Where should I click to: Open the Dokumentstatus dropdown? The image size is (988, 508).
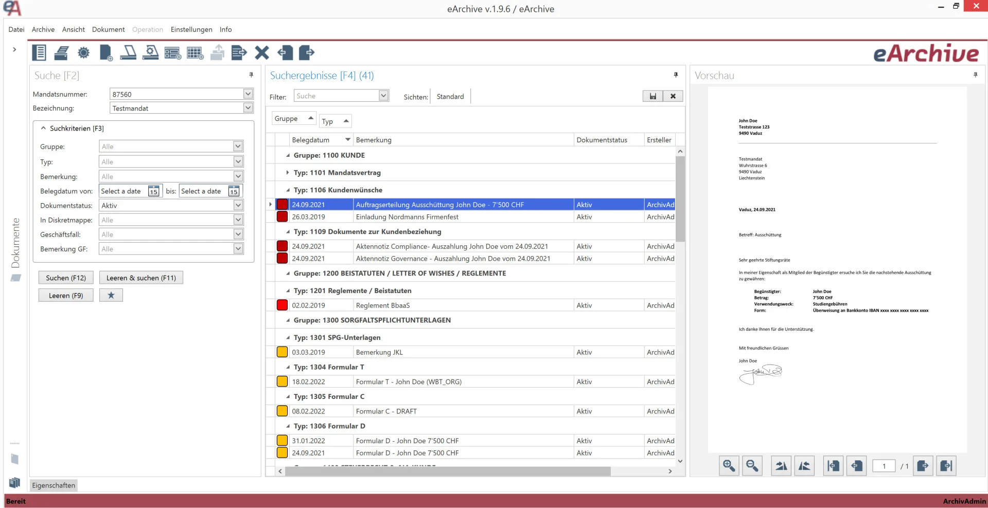point(238,205)
